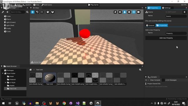This screenshot has width=188, height=106.
Task: Toggle the audio speaker in 3D View
Action: click(120, 12)
